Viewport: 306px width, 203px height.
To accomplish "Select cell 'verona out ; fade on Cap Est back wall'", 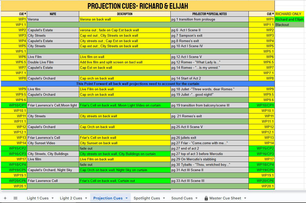I will pos(125,30).
